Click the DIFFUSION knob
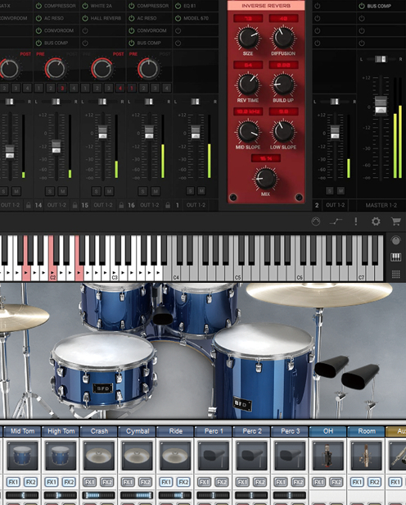The height and width of the screenshot is (505, 406). [283, 38]
